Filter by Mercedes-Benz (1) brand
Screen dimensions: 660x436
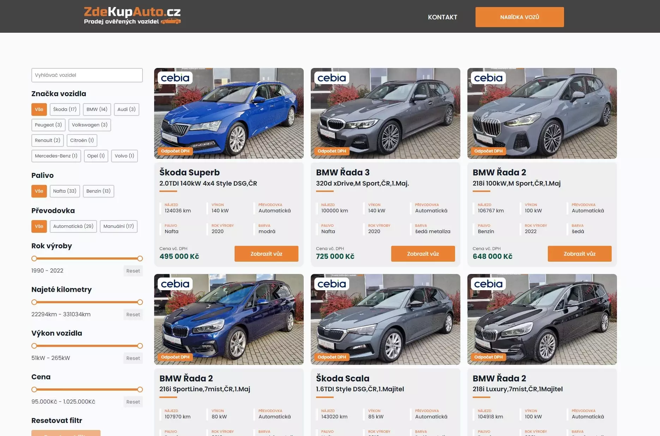pos(56,156)
